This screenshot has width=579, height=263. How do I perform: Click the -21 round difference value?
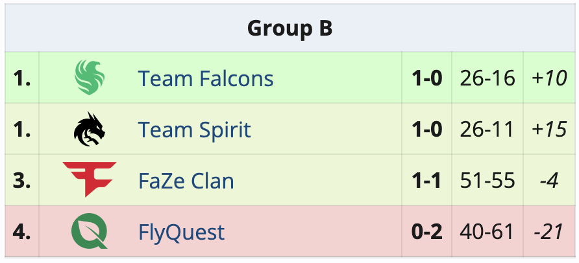[x=548, y=232]
